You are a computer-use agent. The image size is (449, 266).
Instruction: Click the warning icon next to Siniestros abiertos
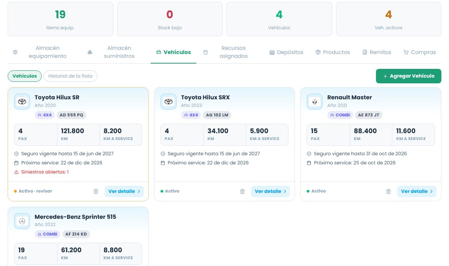(x=16, y=172)
